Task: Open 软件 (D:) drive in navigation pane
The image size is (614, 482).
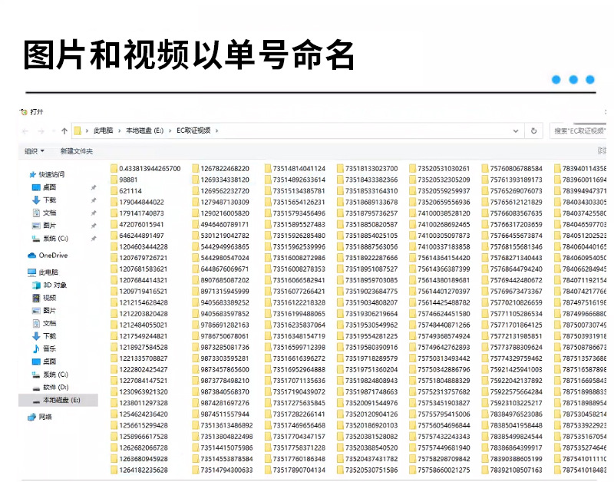Action: coord(55,387)
